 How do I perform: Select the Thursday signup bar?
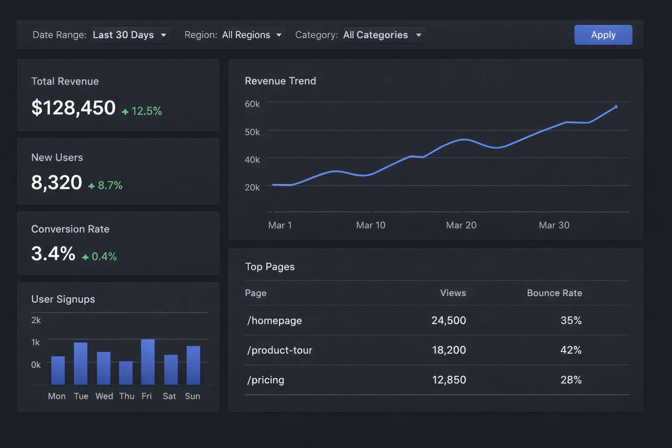click(126, 373)
